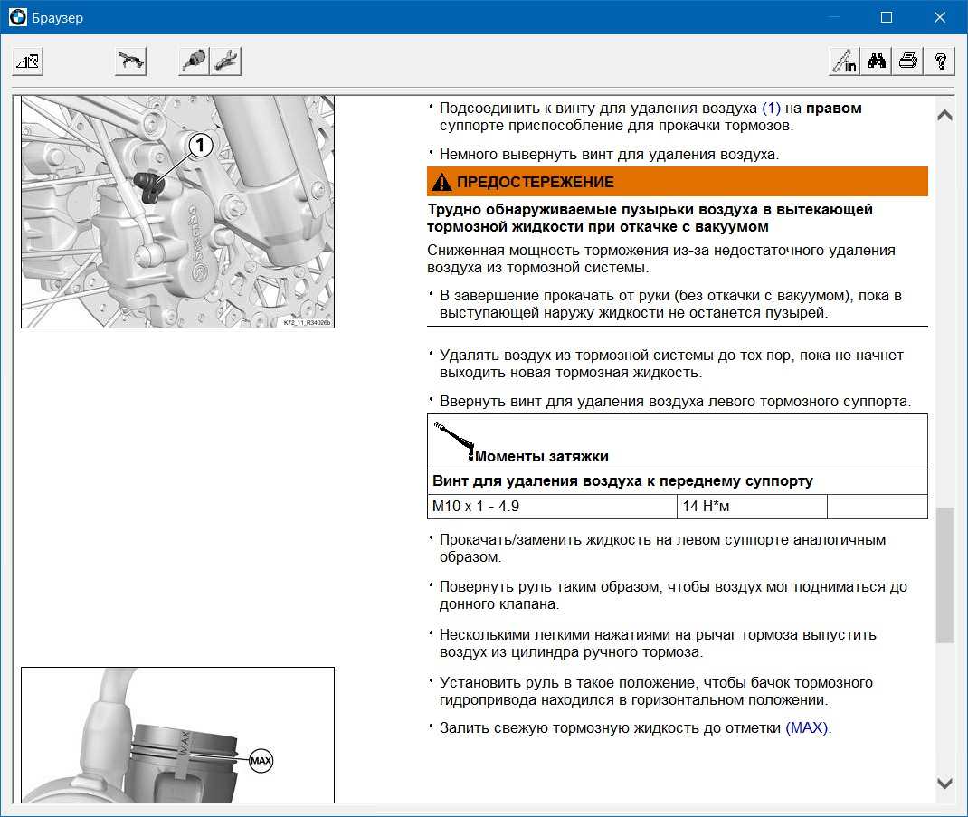Click 'Винт для удаления воздуха к переднему суппорту' row
This screenshot has height=817, width=968.
coord(678,481)
